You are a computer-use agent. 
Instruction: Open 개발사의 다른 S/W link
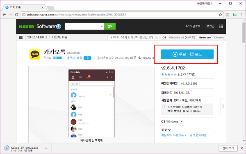(x=174, y=135)
